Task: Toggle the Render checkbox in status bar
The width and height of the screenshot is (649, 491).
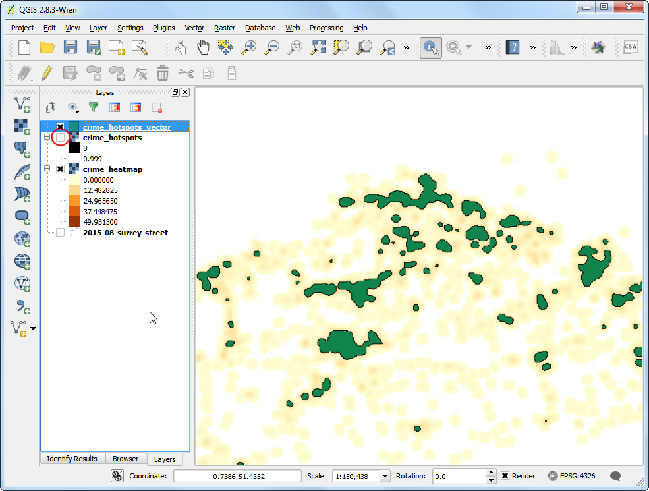Action: [505, 476]
